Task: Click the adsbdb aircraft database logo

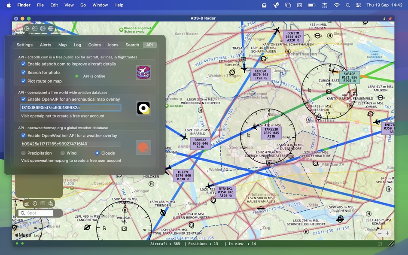Action: (x=143, y=73)
